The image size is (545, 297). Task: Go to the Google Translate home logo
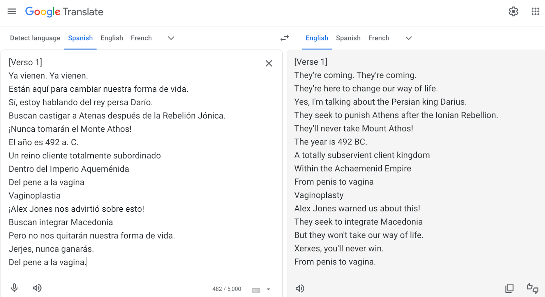pyautogui.click(x=64, y=12)
